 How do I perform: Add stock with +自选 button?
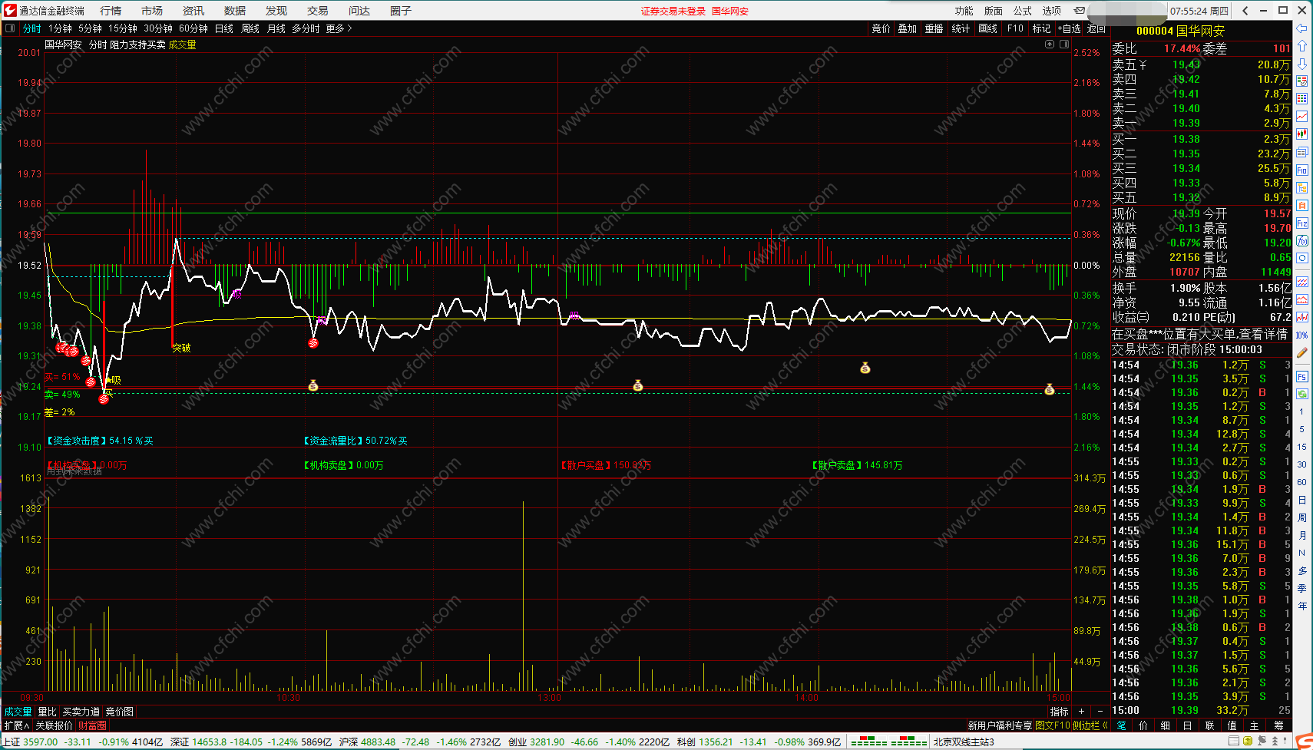pyautogui.click(x=1069, y=28)
